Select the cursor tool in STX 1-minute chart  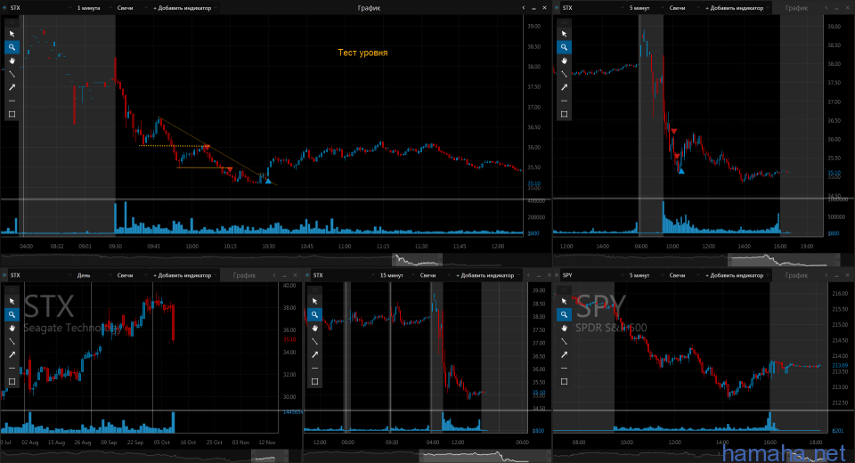(x=12, y=34)
